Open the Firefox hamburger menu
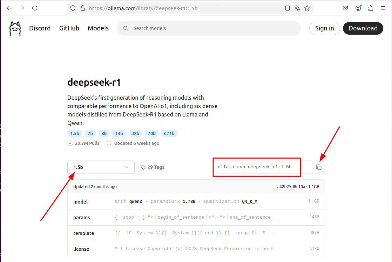 [x=383, y=8]
